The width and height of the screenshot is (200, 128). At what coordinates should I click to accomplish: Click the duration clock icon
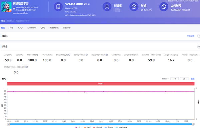coord(134,7)
